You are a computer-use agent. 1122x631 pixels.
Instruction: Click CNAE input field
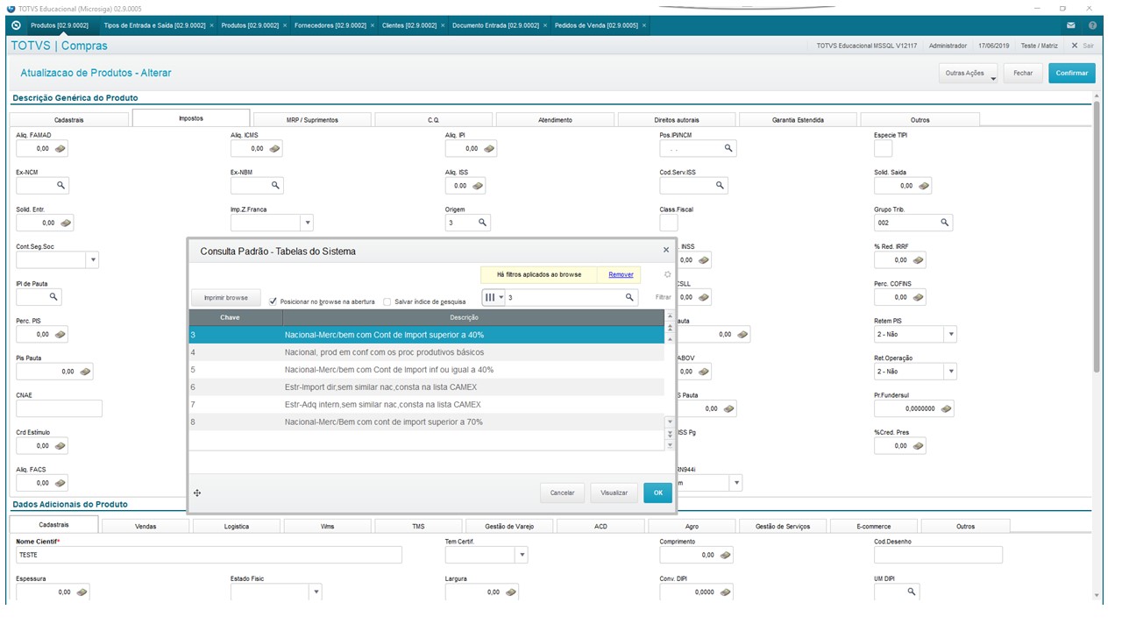[59, 408]
